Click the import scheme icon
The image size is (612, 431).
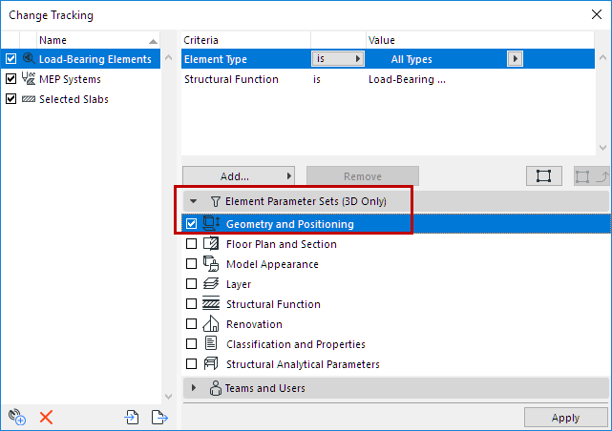pyautogui.click(x=132, y=417)
